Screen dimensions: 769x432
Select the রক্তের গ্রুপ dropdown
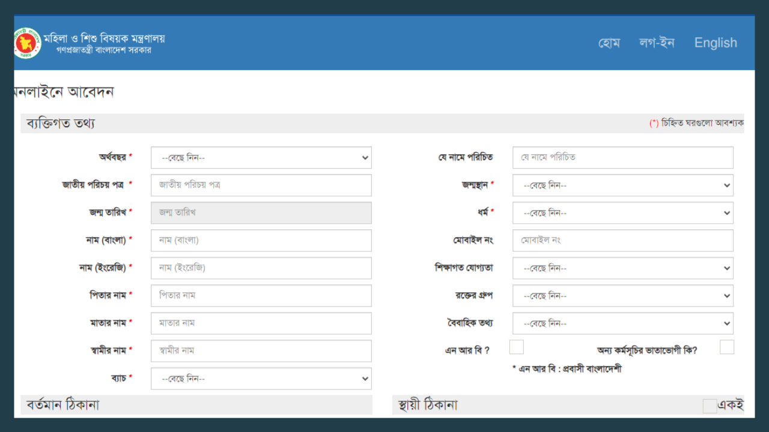[622, 296]
